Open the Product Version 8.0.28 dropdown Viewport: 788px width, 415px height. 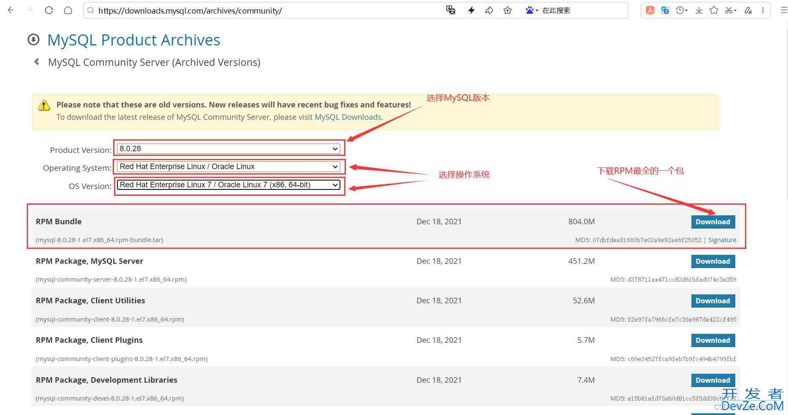[x=228, y=149]
